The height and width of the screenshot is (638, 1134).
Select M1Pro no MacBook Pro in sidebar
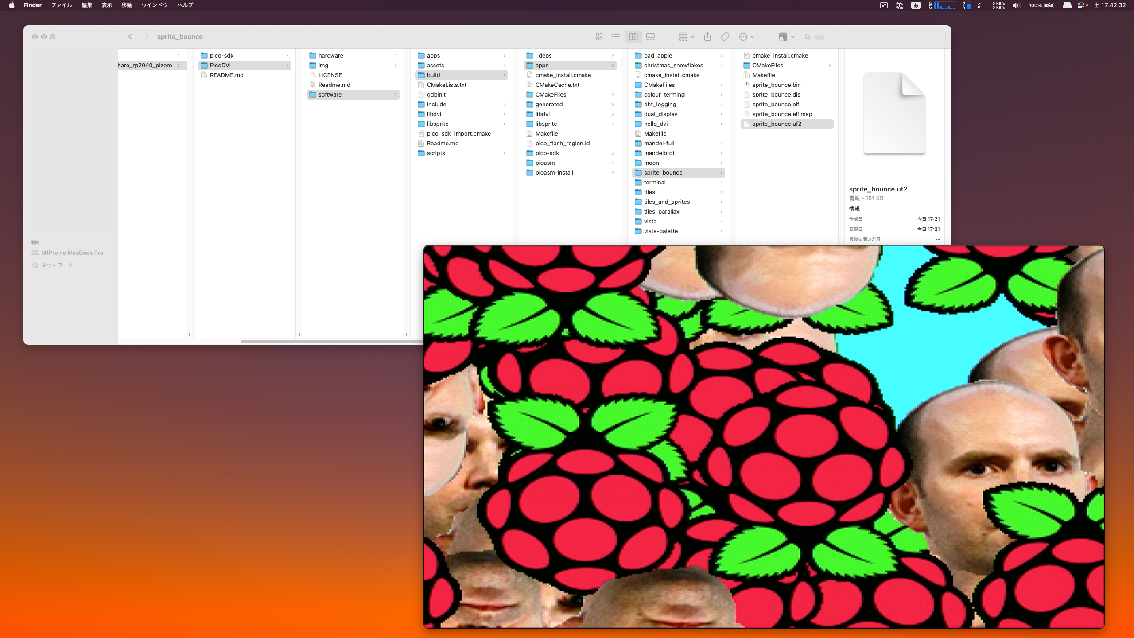[72, 253]
